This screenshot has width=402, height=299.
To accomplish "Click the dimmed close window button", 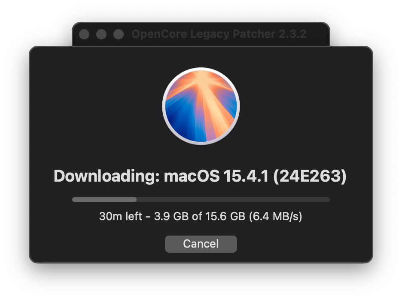I will [84, 34].
